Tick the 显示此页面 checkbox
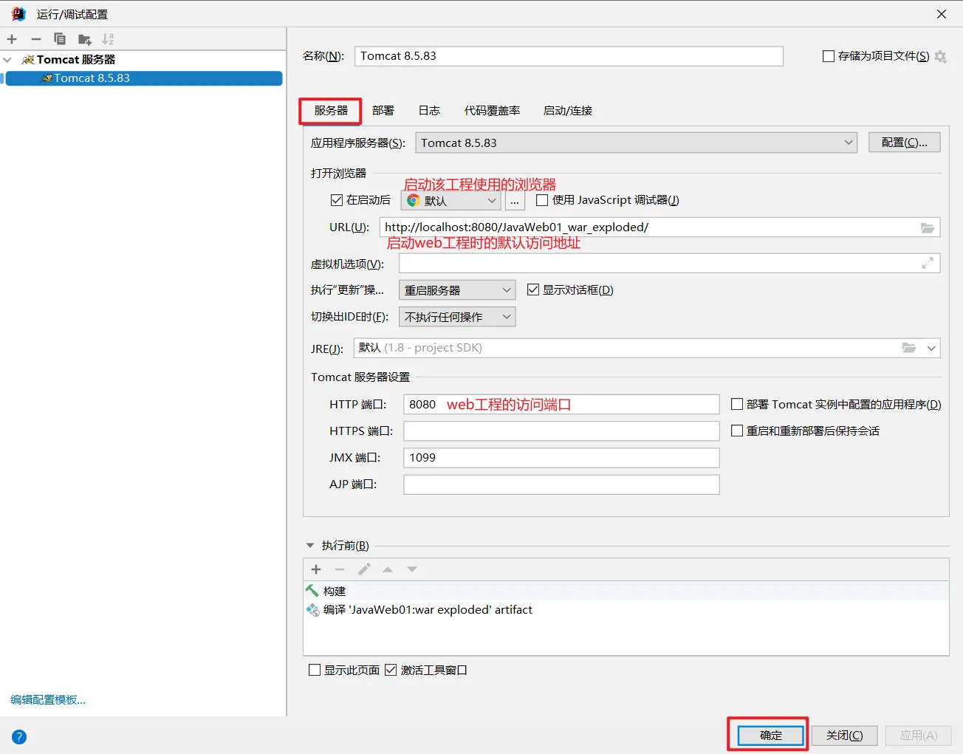Screen dimensions: 963x754 click(x=315, y=670)
